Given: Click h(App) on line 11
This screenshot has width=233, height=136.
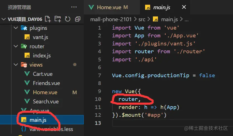Looking at the screenshot, I should point(170,107).
